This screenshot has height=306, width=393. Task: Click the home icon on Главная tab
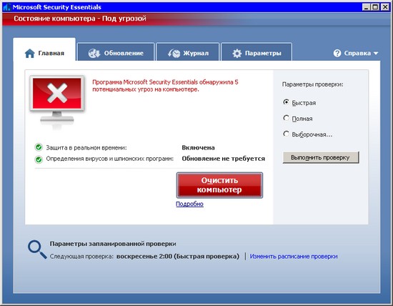[x=30, y=53]
